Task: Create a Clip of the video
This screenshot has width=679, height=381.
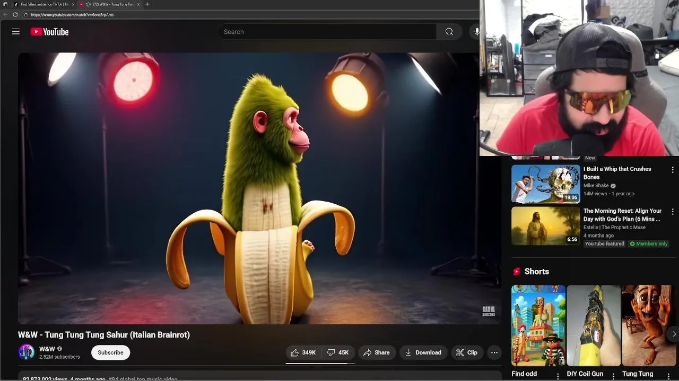Action: coord(467,352)
